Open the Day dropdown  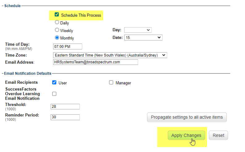point(138,30)
